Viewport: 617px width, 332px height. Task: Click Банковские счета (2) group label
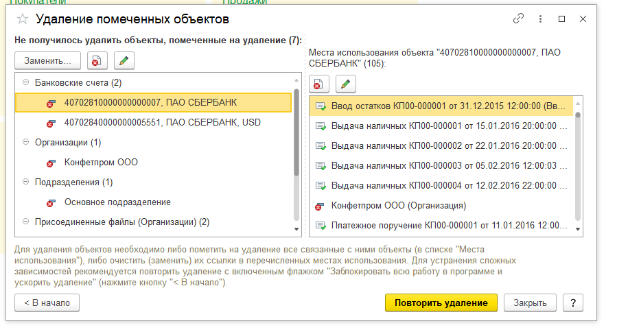point(78,82)
